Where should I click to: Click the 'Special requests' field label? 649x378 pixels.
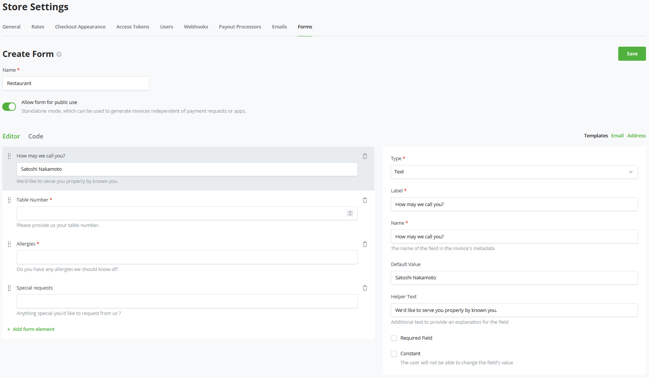pyautogui.click(x=35, y=288)
